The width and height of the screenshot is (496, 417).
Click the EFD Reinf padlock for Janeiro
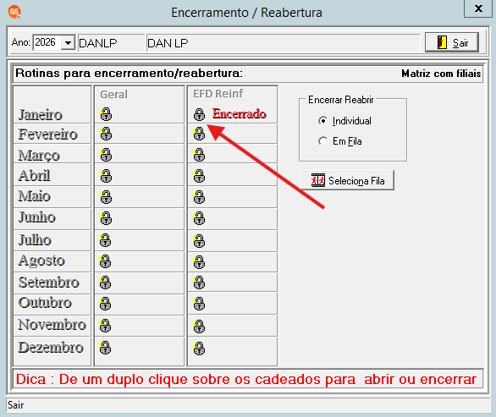pyautogui.click(x=199, y=114)
